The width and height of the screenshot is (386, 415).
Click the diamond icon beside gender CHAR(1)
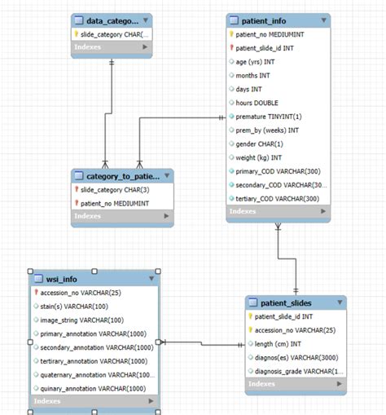click(231, 143)
